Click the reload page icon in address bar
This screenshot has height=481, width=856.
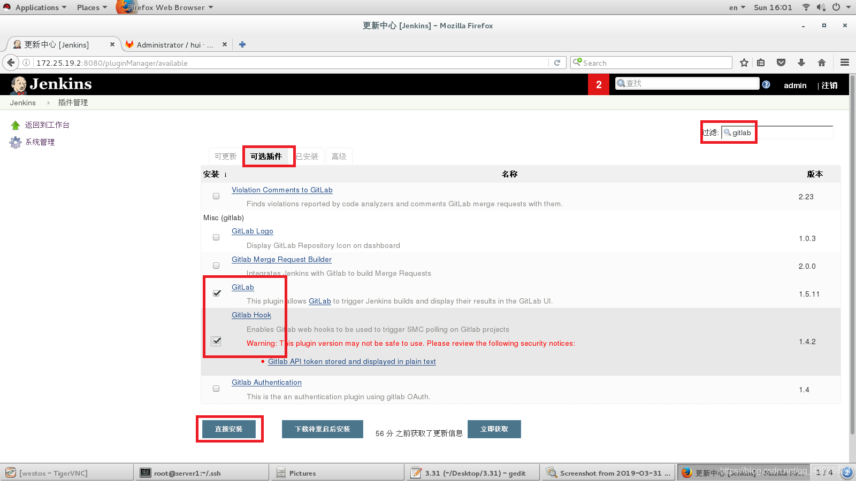pyautogui.click(x=557, y=63)
